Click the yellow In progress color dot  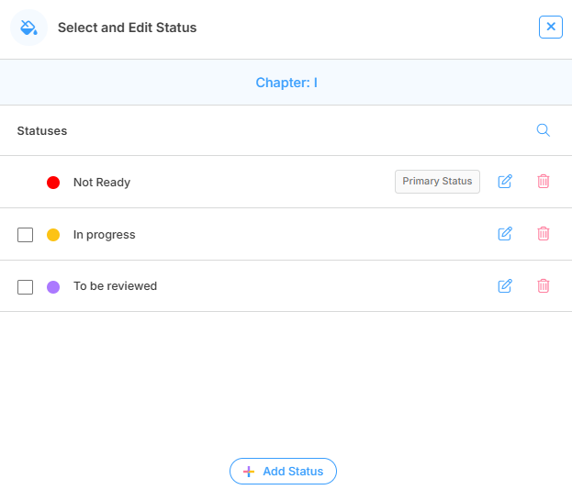tap(53, 235)
